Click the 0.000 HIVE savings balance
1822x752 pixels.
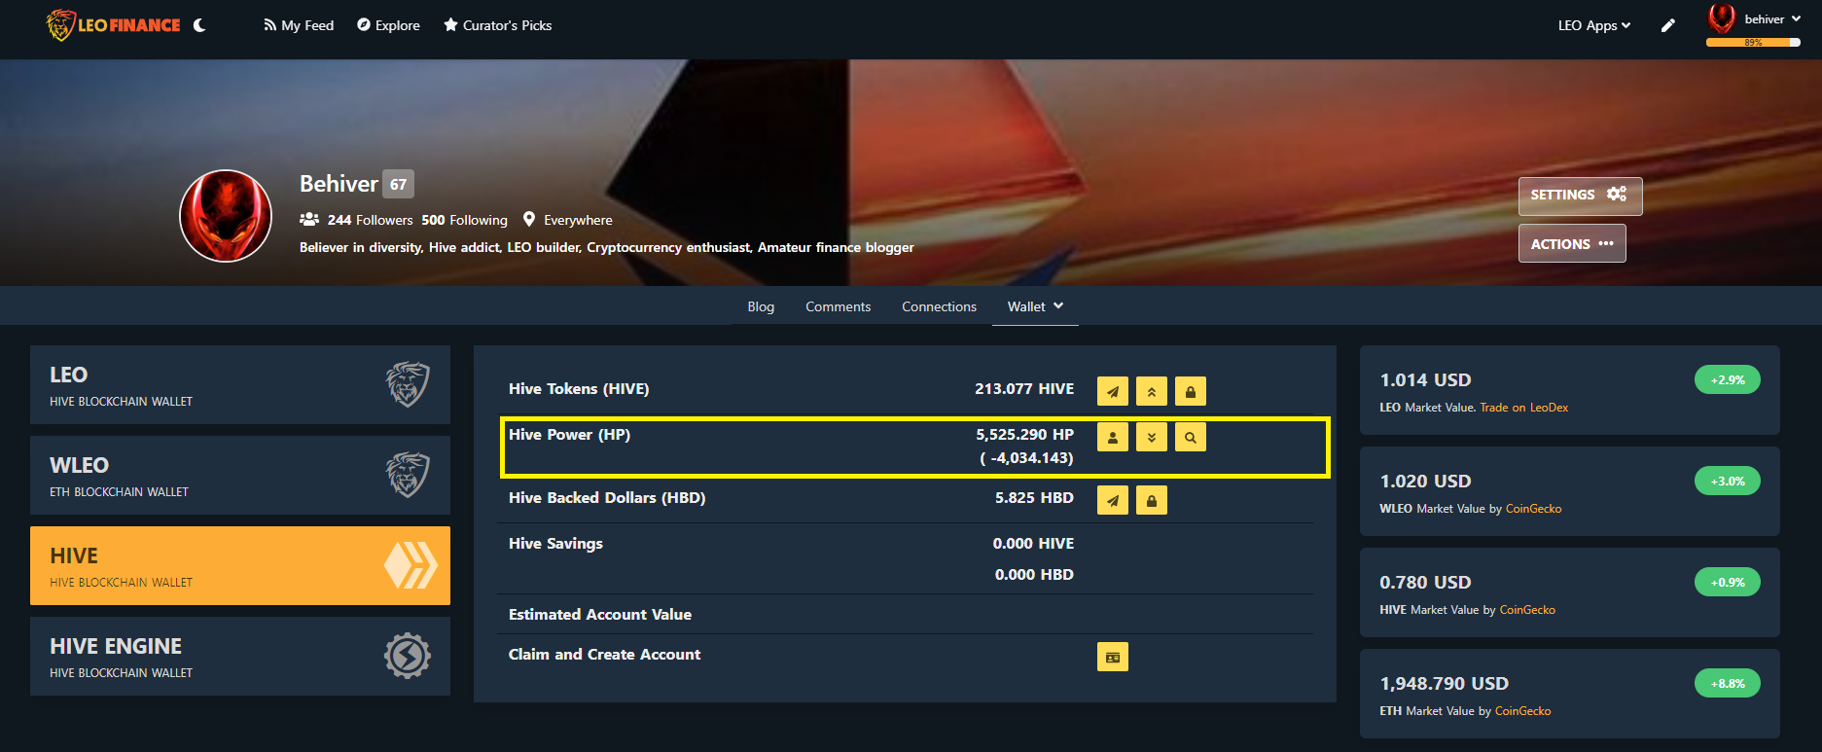tap(1033, 544)
